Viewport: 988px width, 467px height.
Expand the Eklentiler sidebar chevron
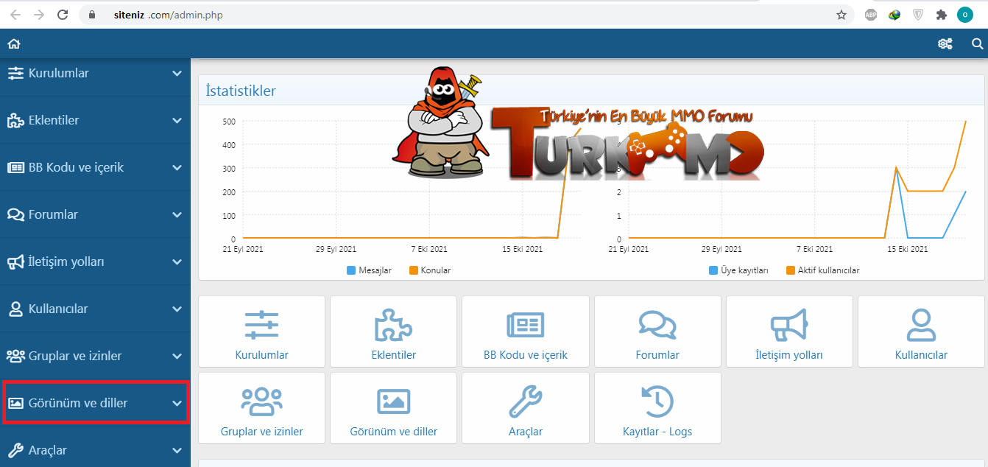click(177, 120)
